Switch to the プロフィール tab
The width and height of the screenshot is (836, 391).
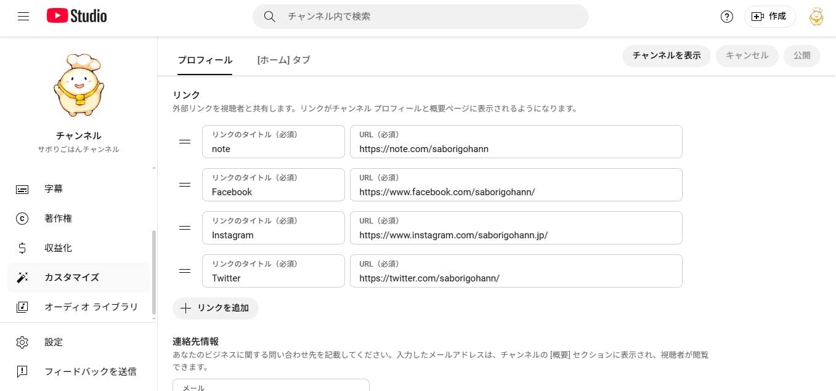click(x=205, y=60)
